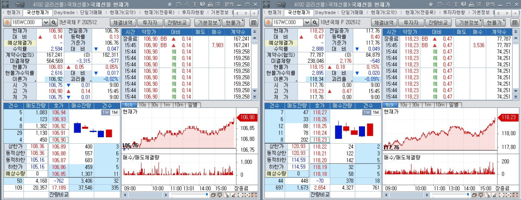Search symbol with magnifier next to 165WC000
The height and width of the screenshot is (200, 521).
coord(54,23)
